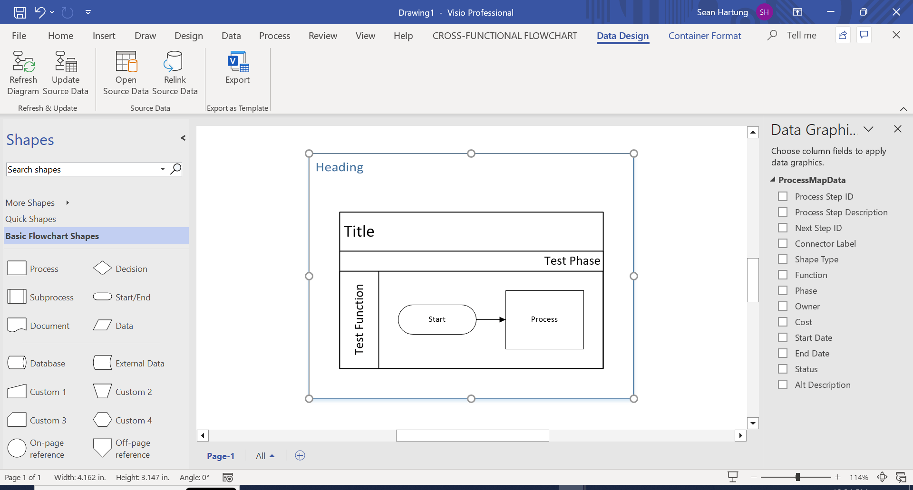This screenshot has width=913, height=490.
Task: Expand the More Shapes submenu
Action: pos(68,203)
